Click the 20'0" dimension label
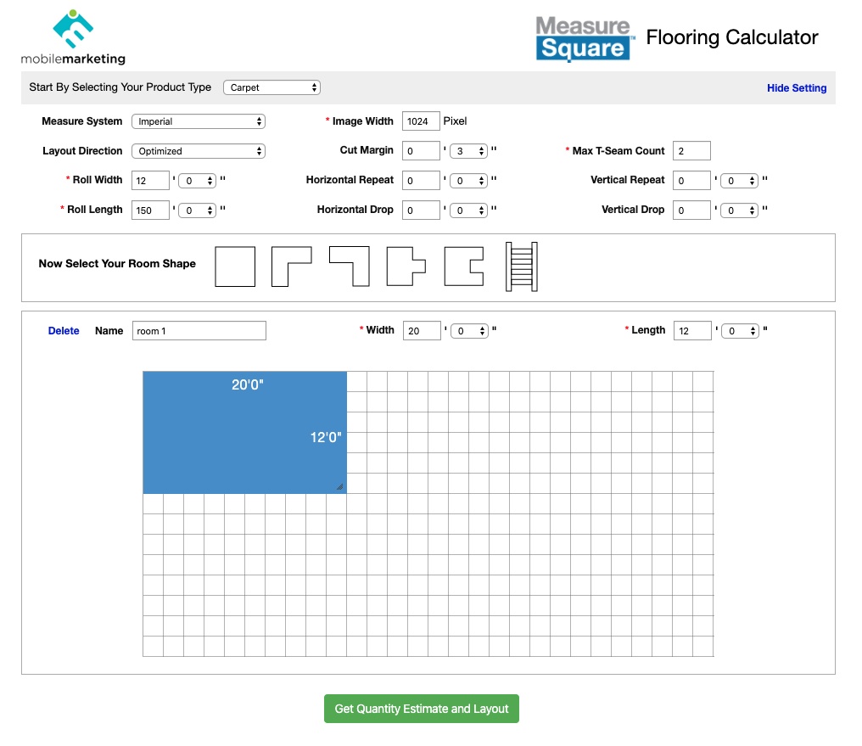The image size is (862, 746). point(248,384)
